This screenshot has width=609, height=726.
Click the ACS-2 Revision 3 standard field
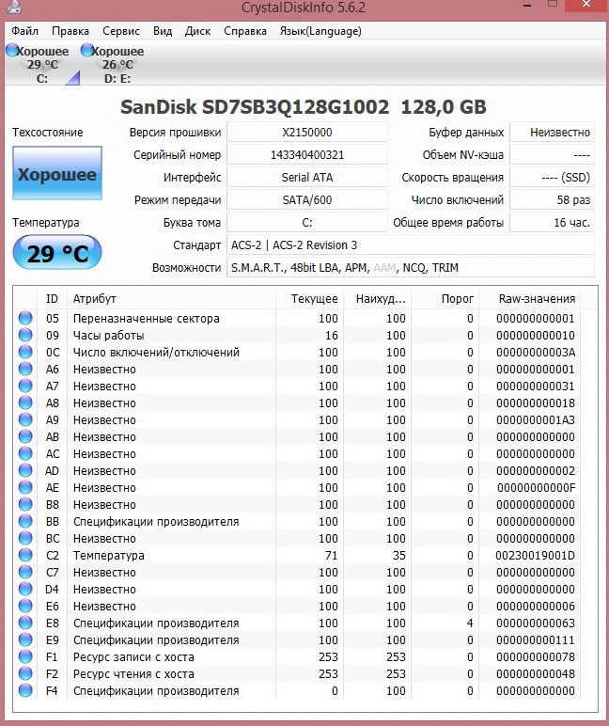click(x=410, y=245)
